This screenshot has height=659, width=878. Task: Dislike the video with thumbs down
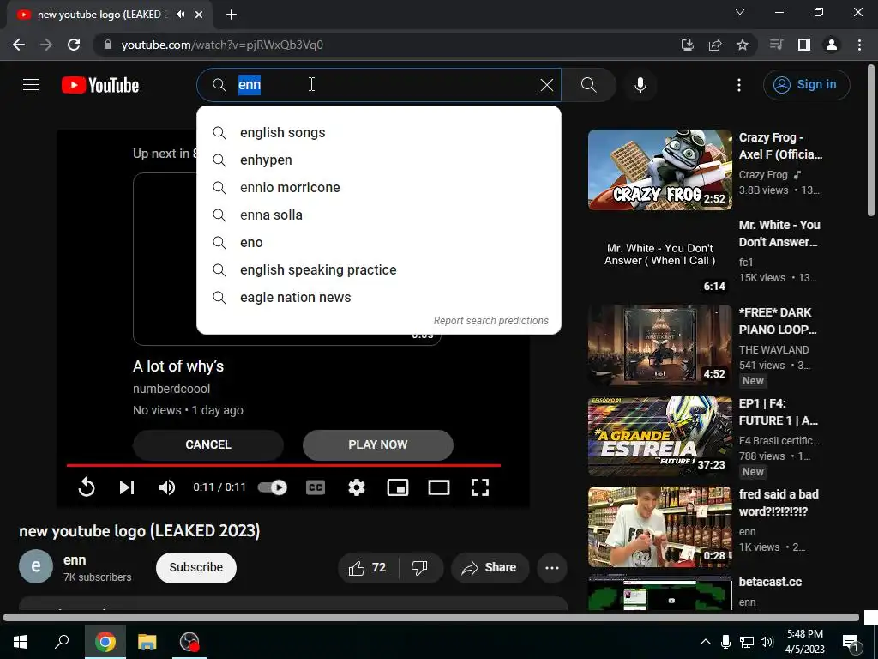point(420,568)
